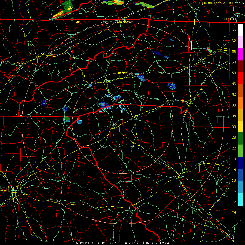Image resolution: width=245 pixels, height=245 pixels.
Task: Click the orange band beside label 38
Action: tap(240, 103)
